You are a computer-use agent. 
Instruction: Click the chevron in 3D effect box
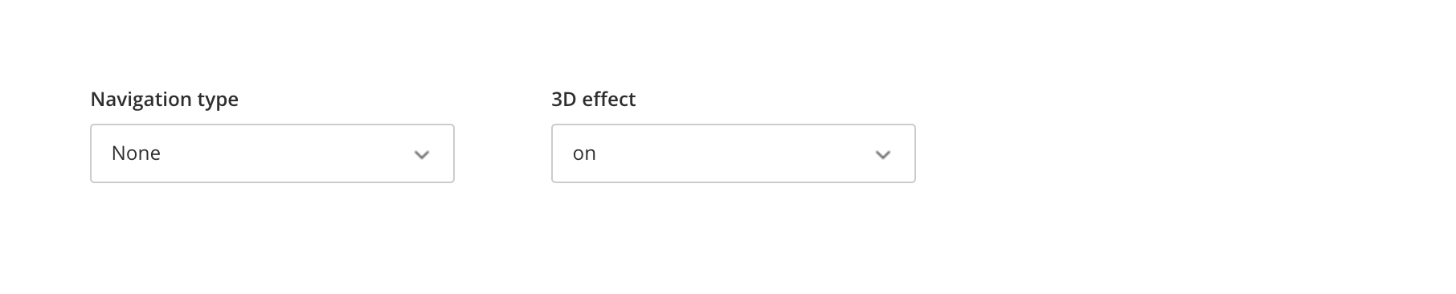point(883,155)
